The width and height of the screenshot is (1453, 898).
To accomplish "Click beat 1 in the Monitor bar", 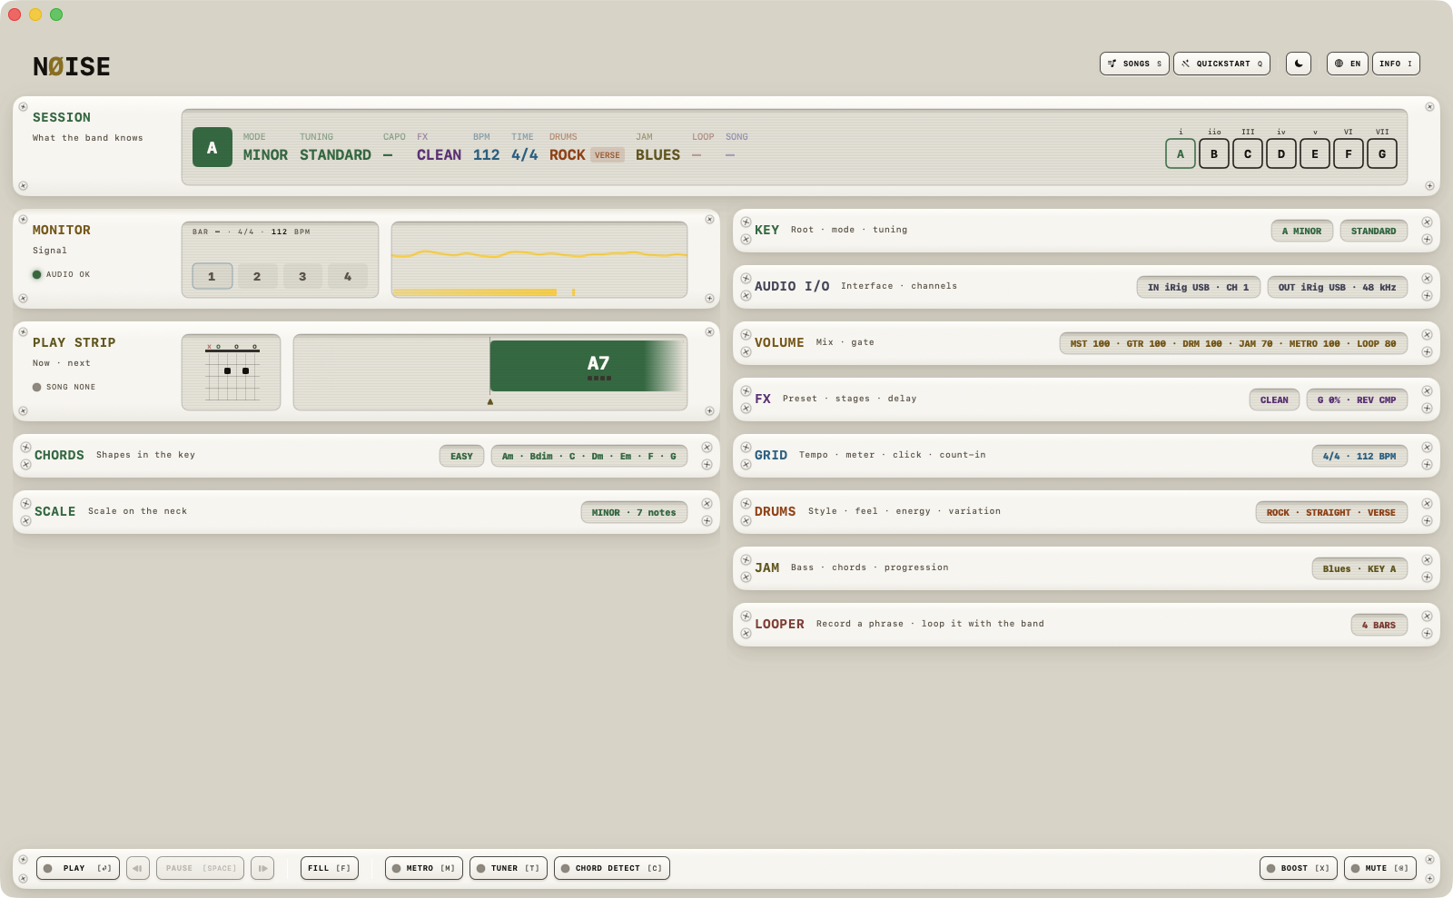I will tap(213, 276).
